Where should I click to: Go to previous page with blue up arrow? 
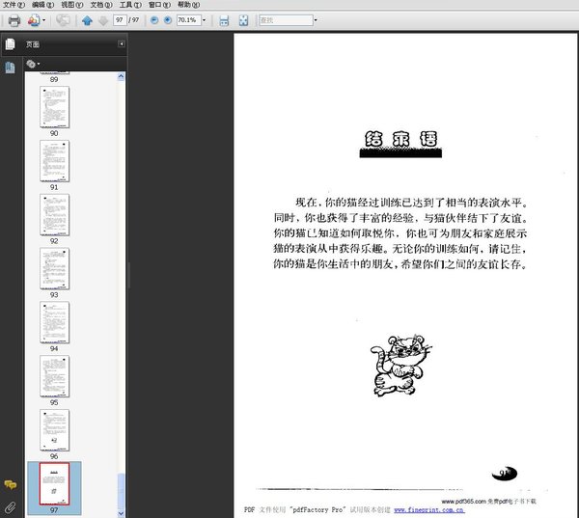coord(87,20)
